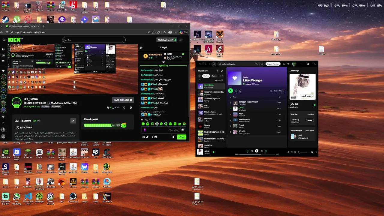Select the WinDirStat desktop icon
Viewport: 384px width, 216px height.
tap(39, 198)
